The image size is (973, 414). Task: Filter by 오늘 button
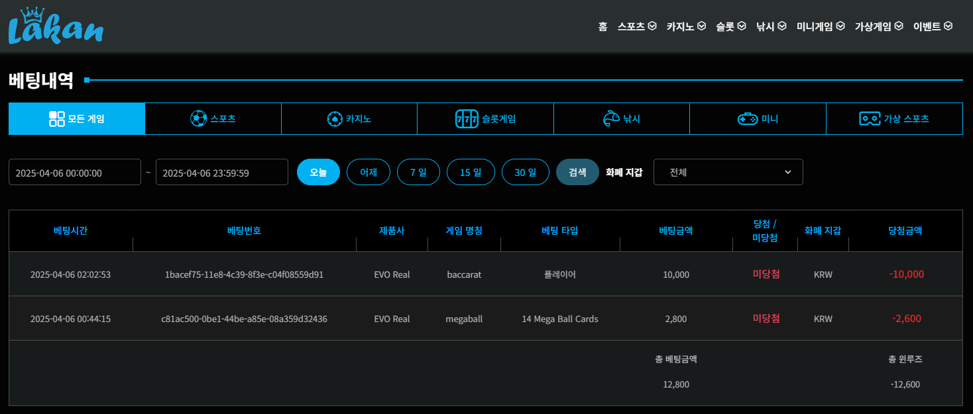point(318,172)
